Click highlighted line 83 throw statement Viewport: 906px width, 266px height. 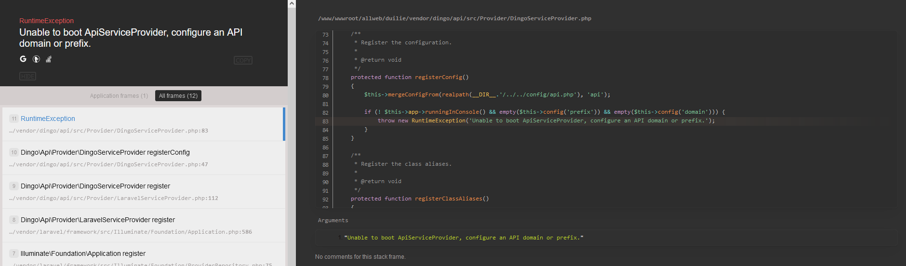point(546,120)
